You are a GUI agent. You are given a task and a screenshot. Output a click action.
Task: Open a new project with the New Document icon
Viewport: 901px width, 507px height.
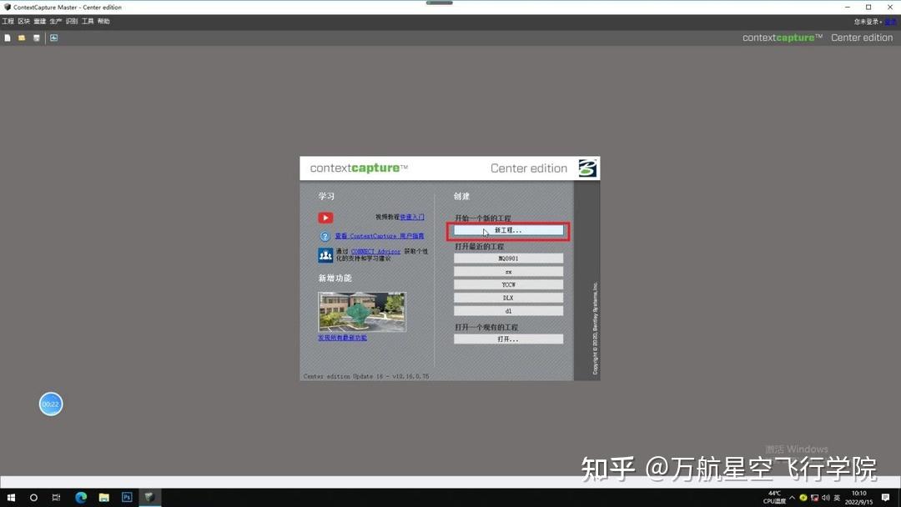(x=8, y=38)
